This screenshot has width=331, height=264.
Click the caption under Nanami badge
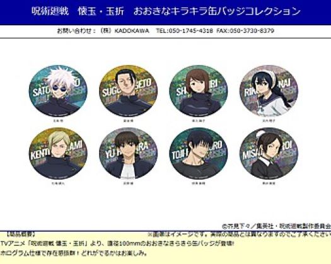click(58, 183)
